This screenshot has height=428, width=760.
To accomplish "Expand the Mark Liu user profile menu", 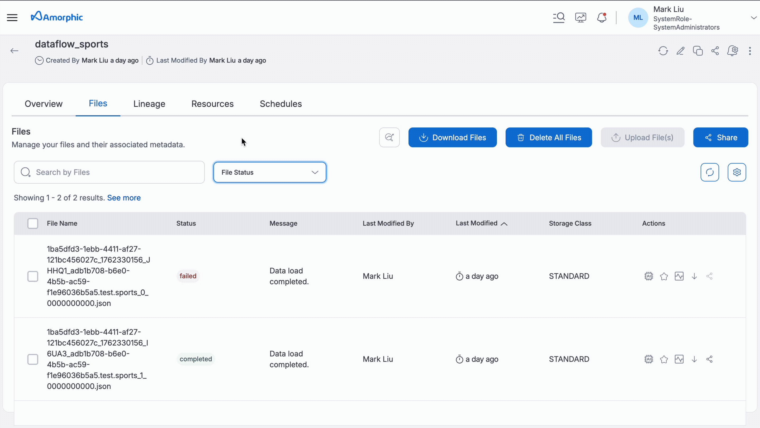I will pyautogui.click(x=753, y=18).
